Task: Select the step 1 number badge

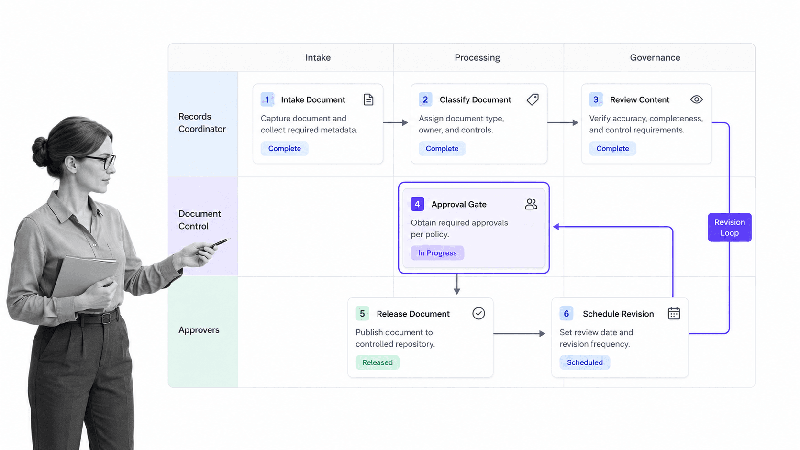Action: [x=267, y=99]
